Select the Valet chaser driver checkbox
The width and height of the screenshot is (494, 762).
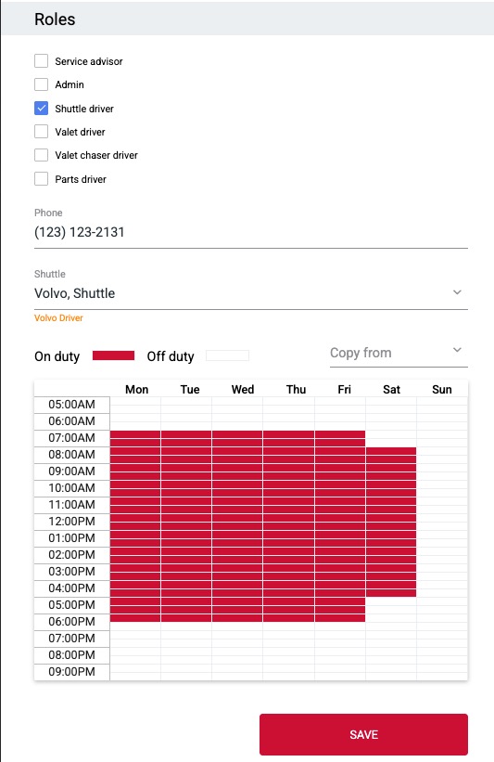pyautogui.click(x=42, y=155)
